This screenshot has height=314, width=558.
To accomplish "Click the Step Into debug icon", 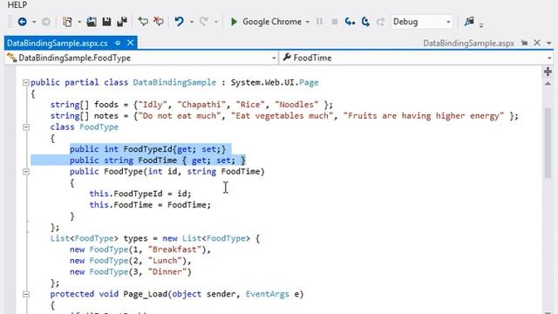I will (350, 22).
